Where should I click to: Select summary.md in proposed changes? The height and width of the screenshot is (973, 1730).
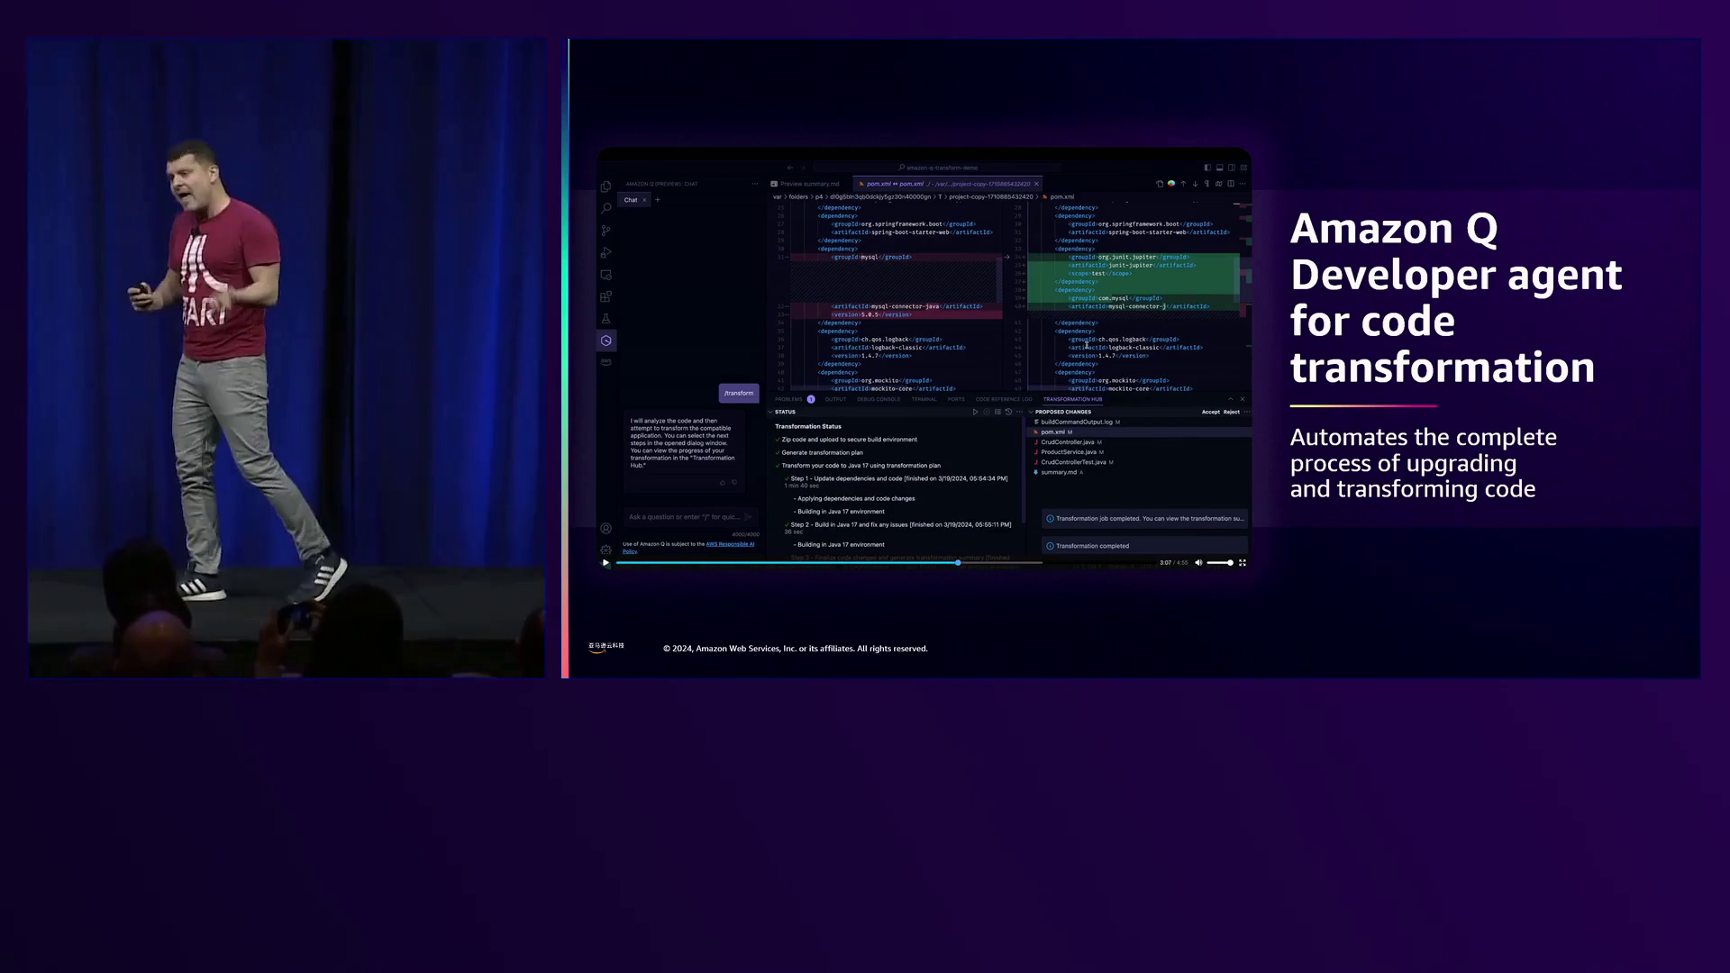(x=1059, y=472)
